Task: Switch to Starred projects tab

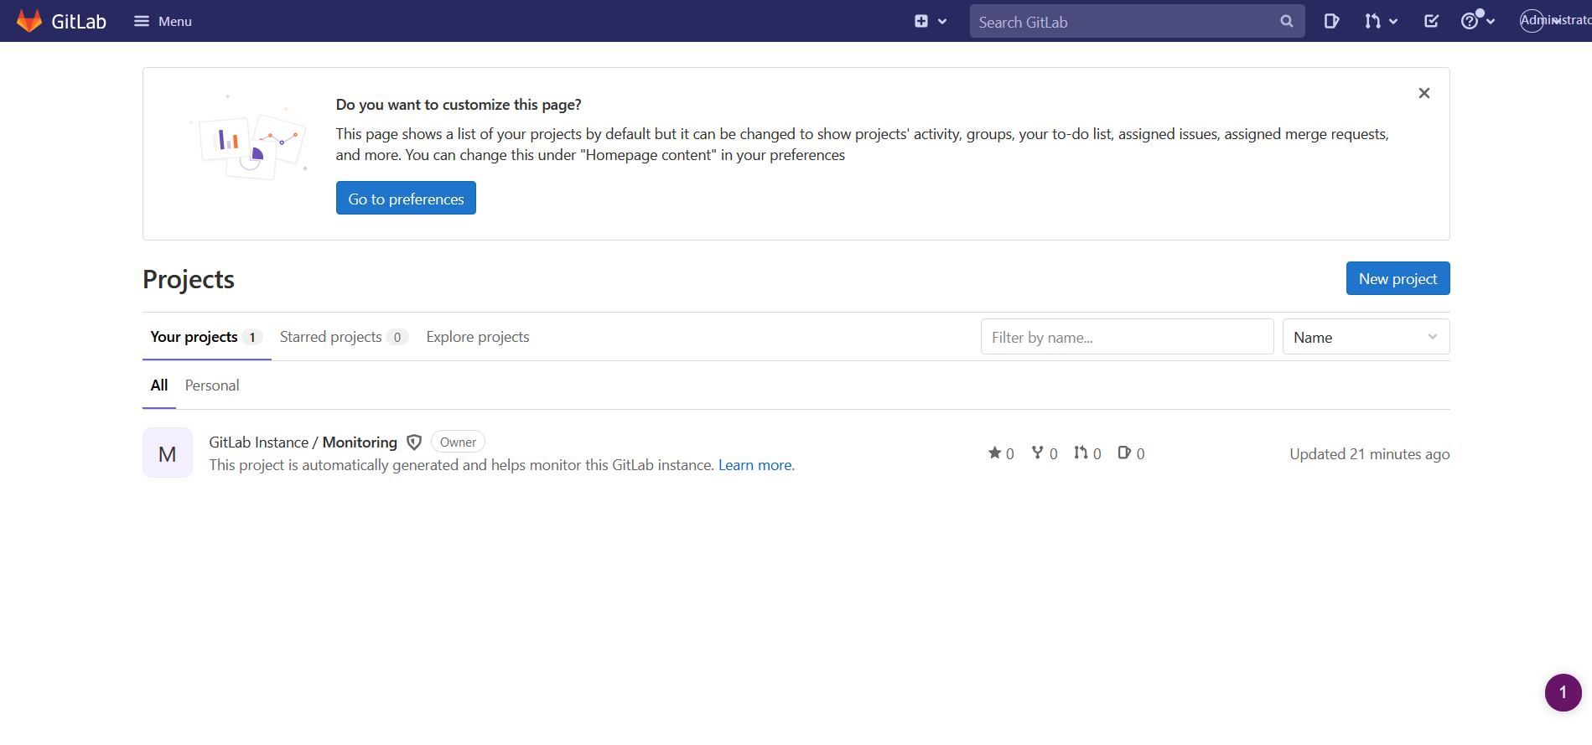Action: click(x=343, y=337)
